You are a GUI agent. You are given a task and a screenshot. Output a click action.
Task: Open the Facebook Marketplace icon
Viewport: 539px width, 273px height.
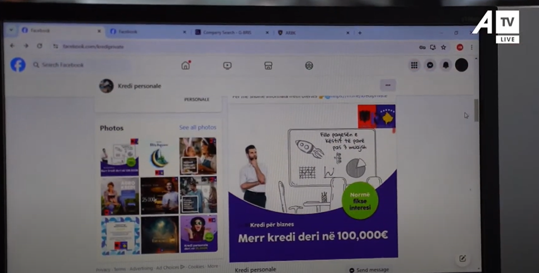[x=268, y=65]
